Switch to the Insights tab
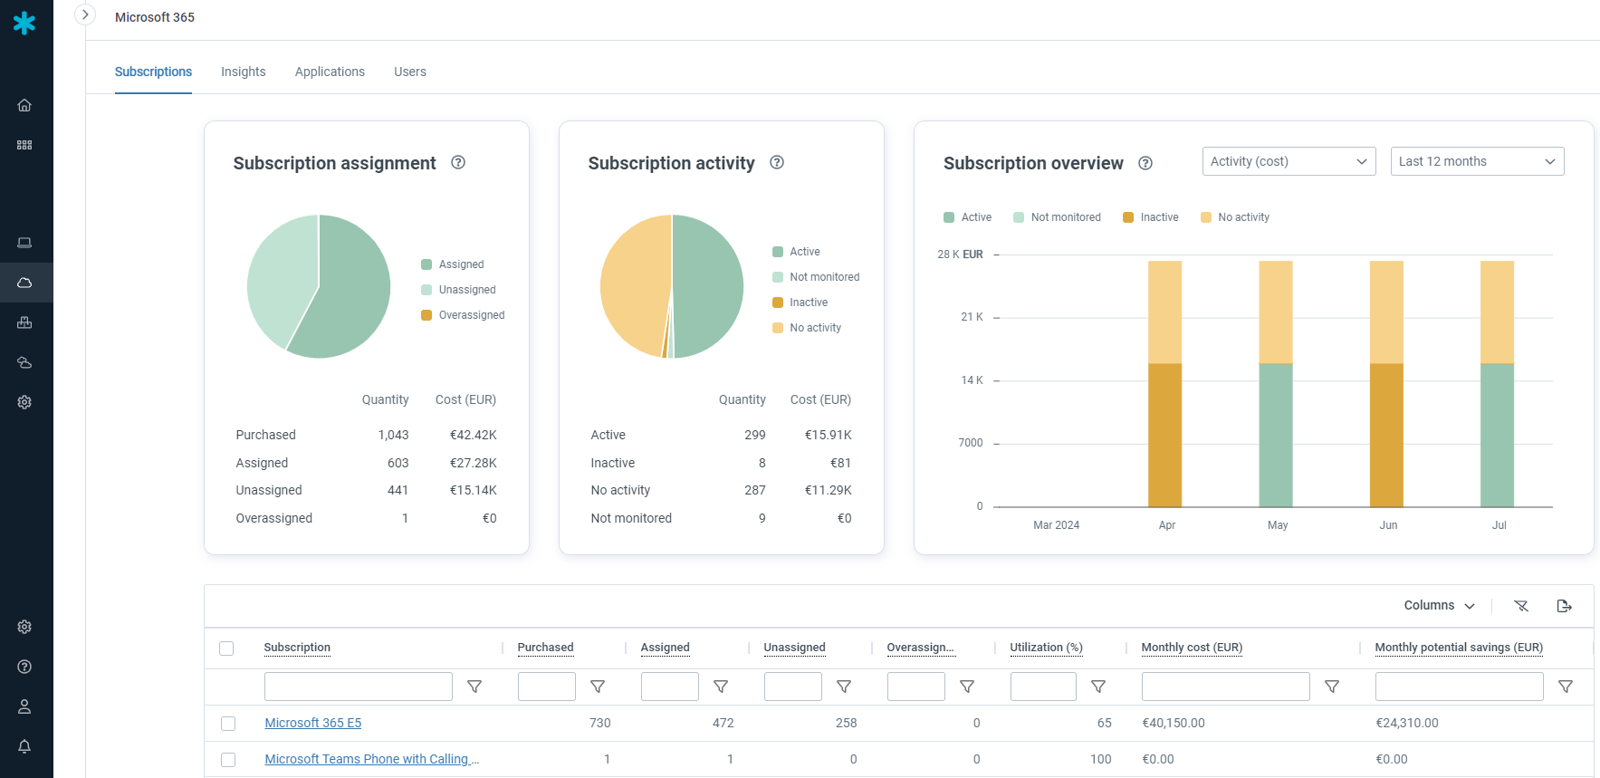 coord(244,72)
